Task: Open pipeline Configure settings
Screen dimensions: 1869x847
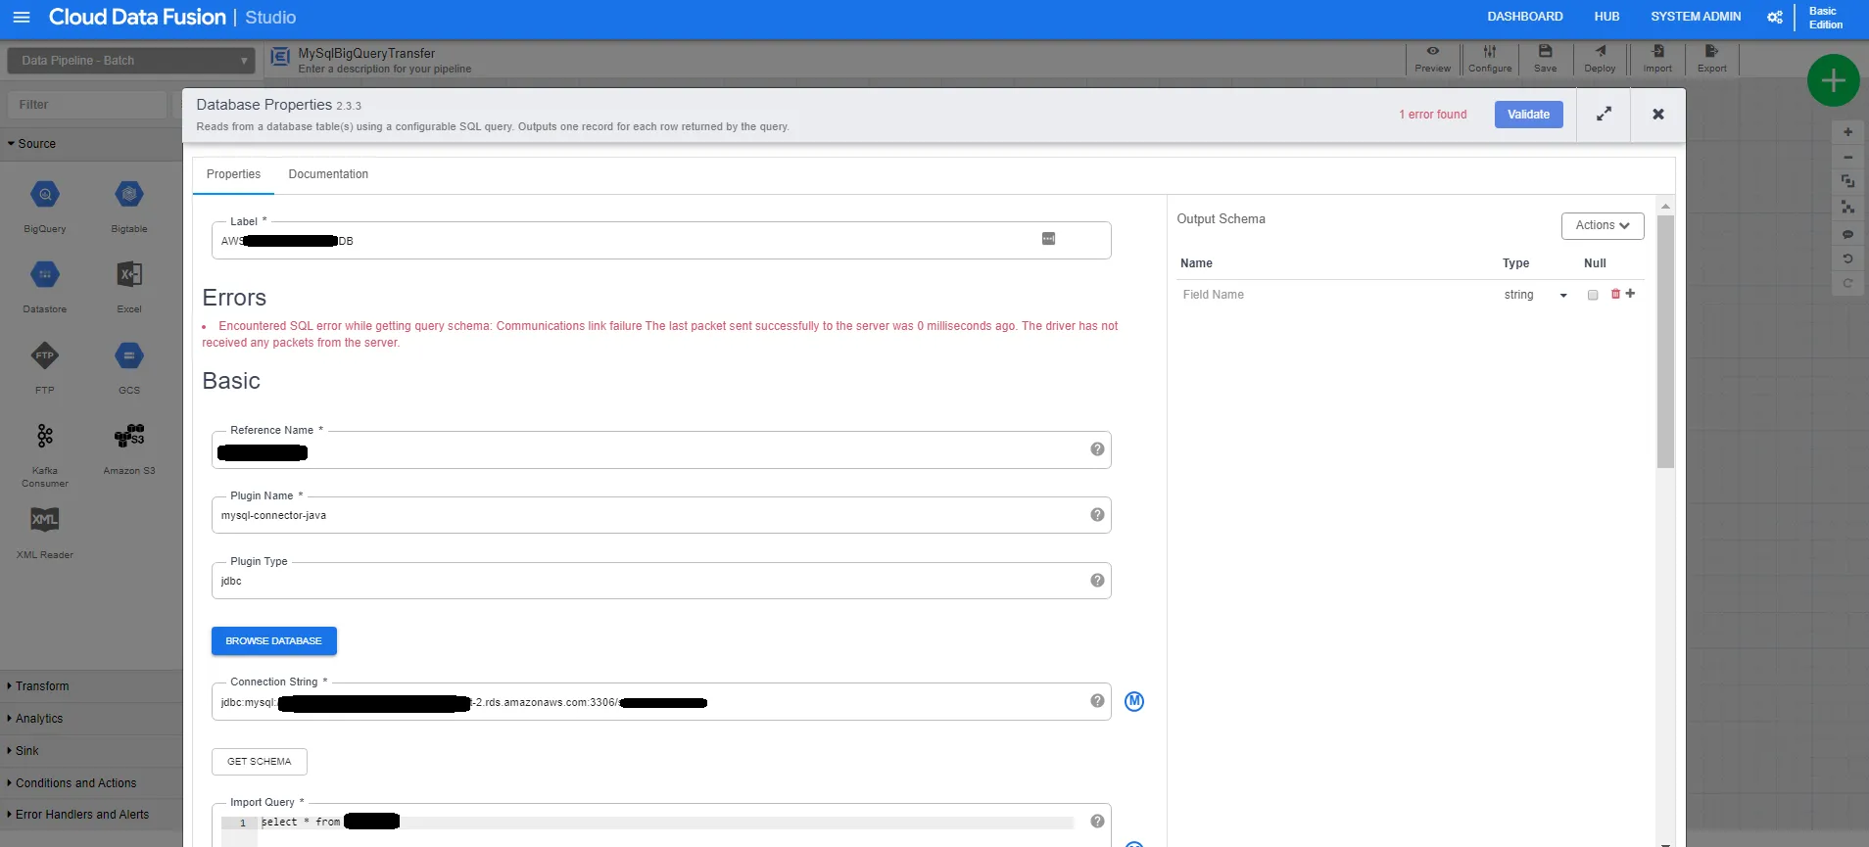Action: pyautogui.click(x=1490, y=59)
